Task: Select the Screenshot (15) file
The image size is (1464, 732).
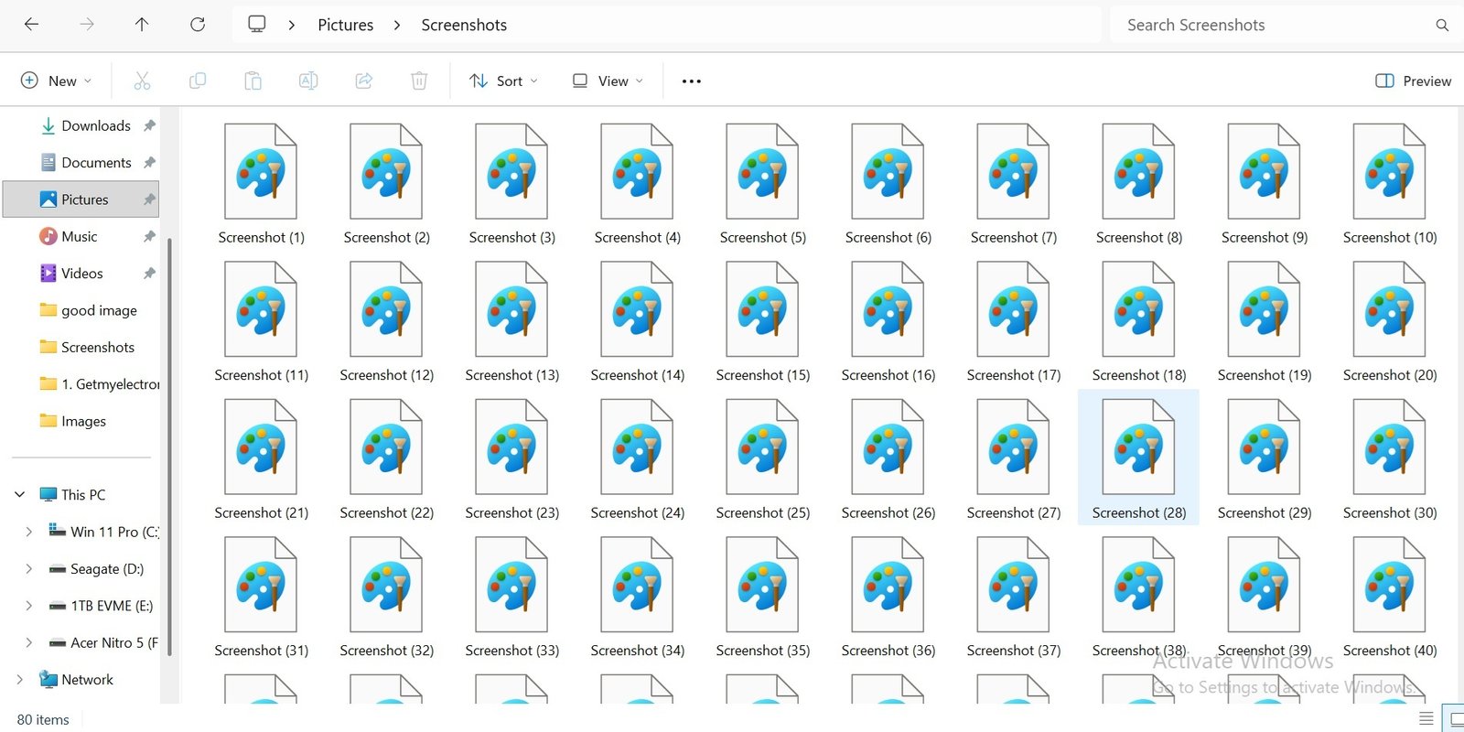Action: tap(762, 322)
